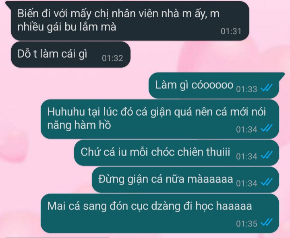This screenshot has width=290, height=238.
Task: Tap the 01:35 timestamp
Action: [246, 224]
